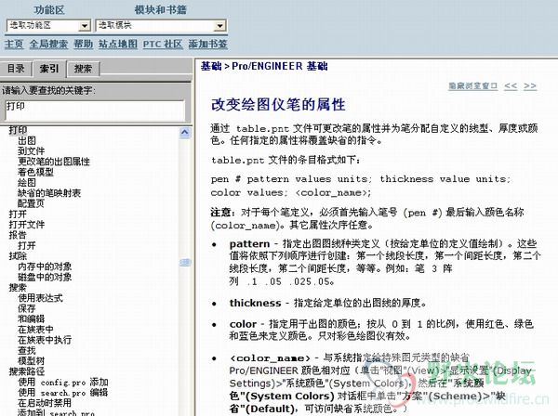Select the top-level 打印 index entry
This screenshot has height=416, width=558.
tap(18, 130)
